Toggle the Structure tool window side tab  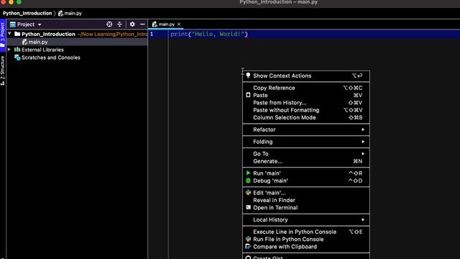point(3,71)
